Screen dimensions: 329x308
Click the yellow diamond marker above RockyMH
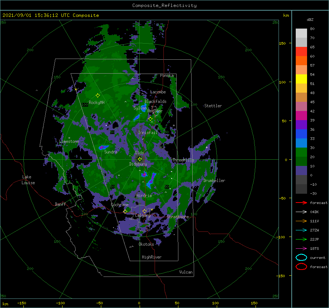[x=98, y=96]
